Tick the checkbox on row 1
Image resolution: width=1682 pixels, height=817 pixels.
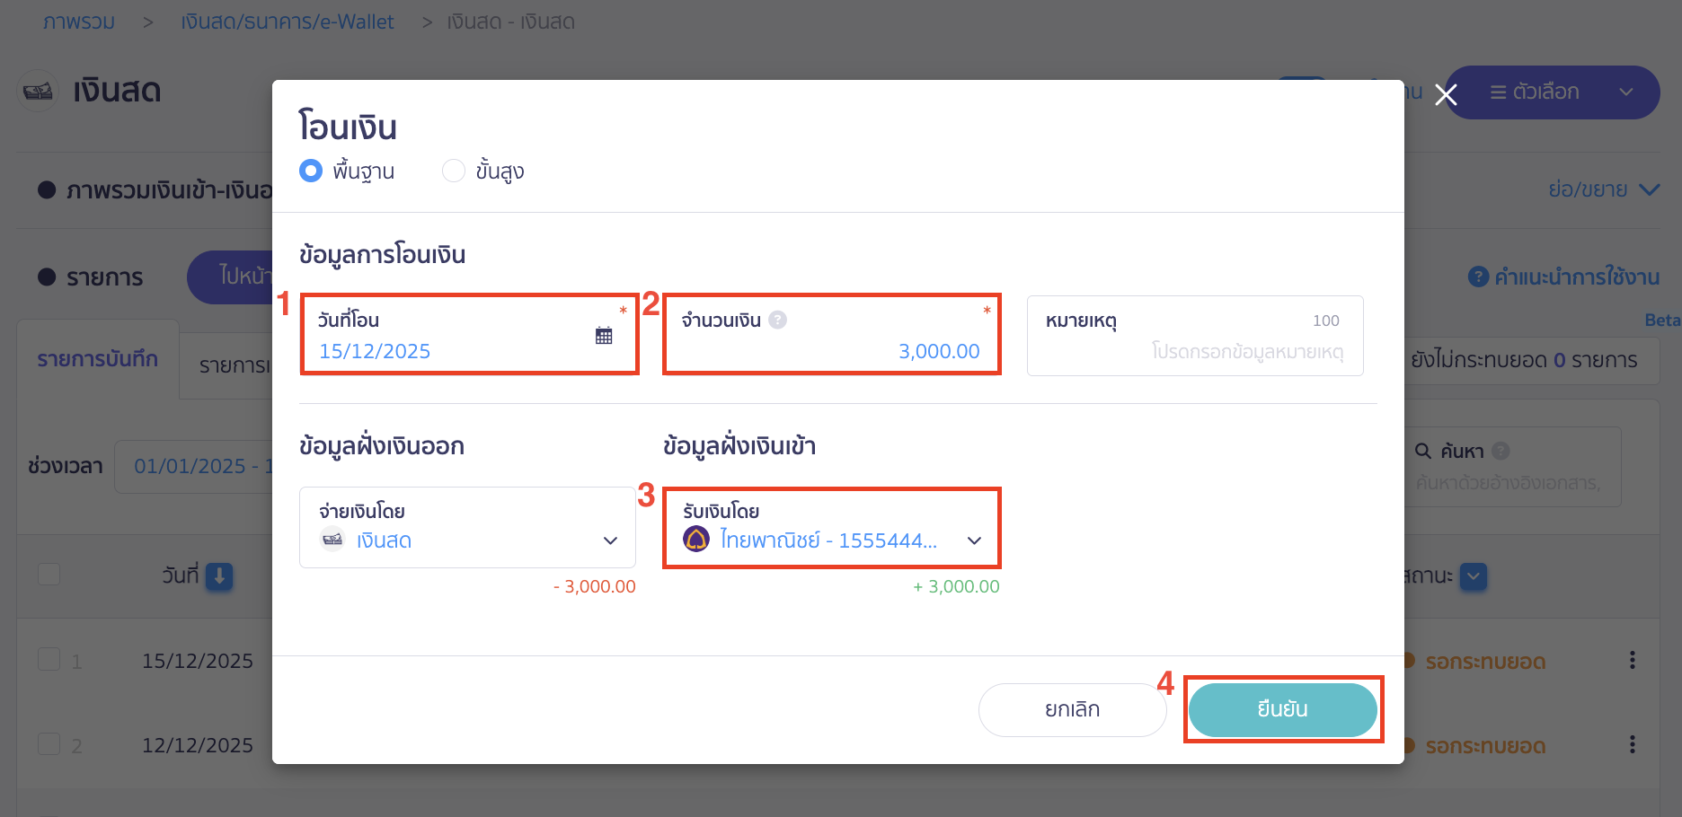pos(49,659)
